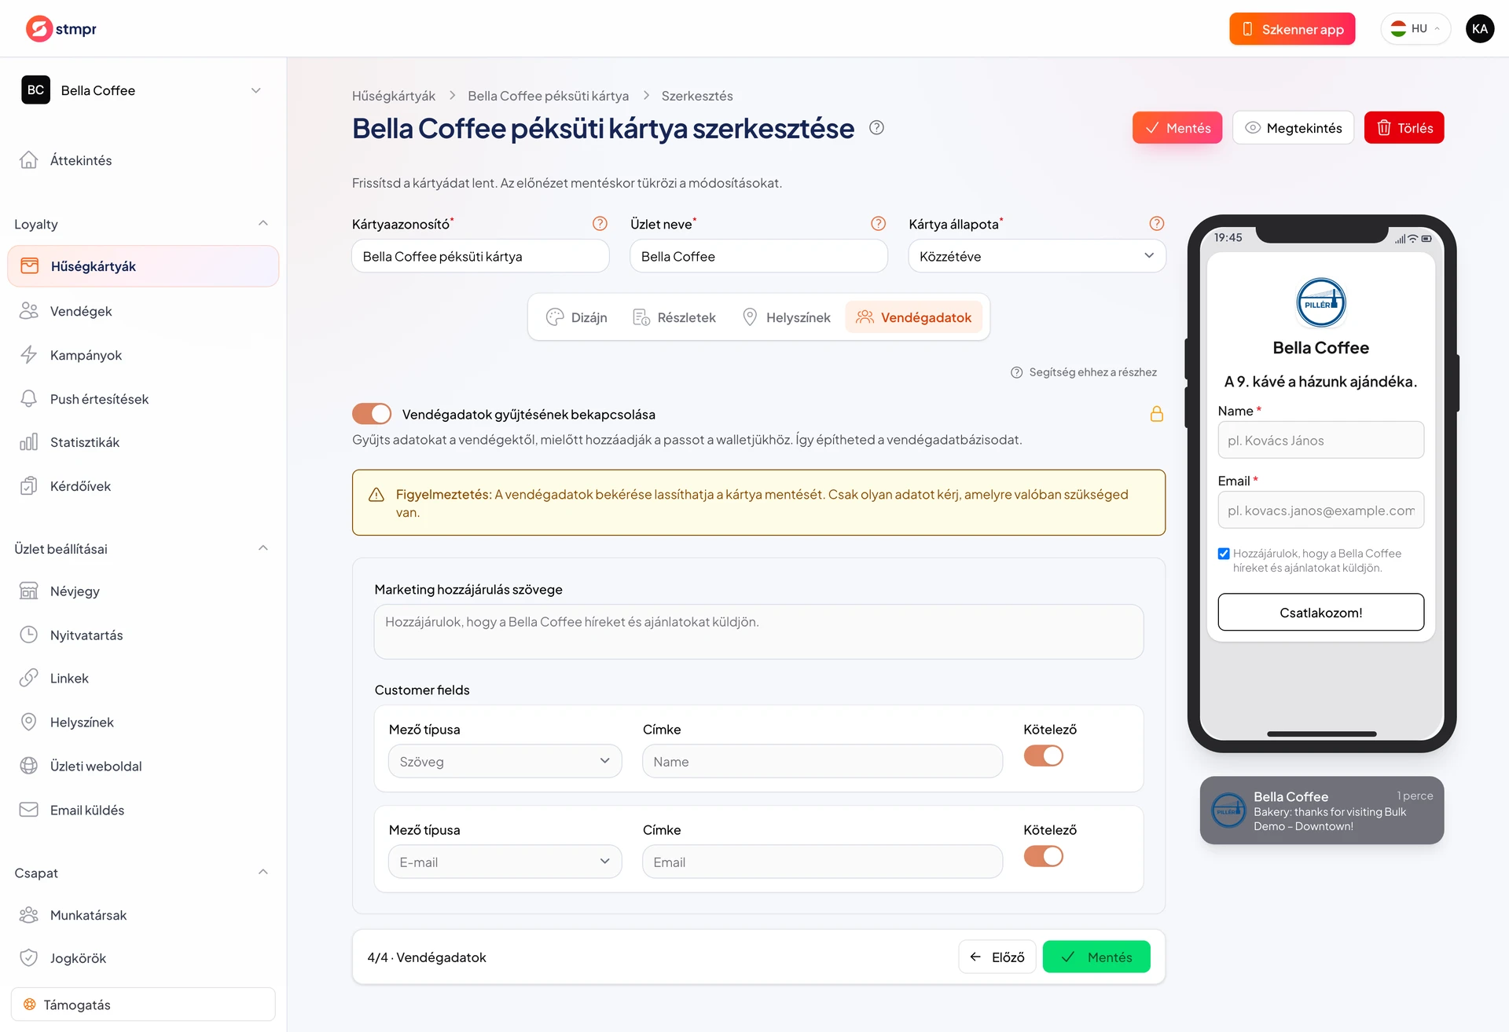
Task: Click the Bella Coffee push notification preview
Action: point(1322,811)
